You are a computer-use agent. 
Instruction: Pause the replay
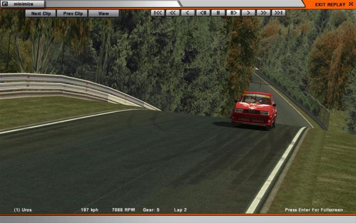pos(218,13)
